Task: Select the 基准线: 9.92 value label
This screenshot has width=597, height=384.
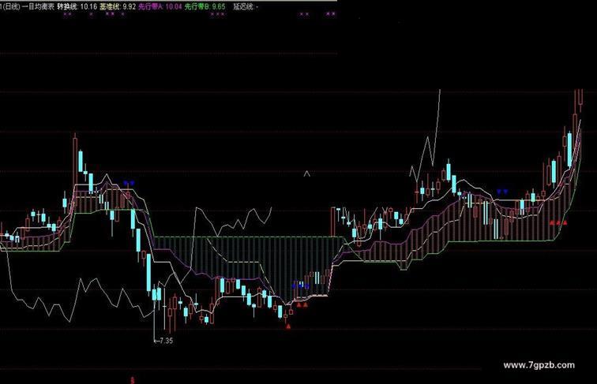Action: (117, 6)
